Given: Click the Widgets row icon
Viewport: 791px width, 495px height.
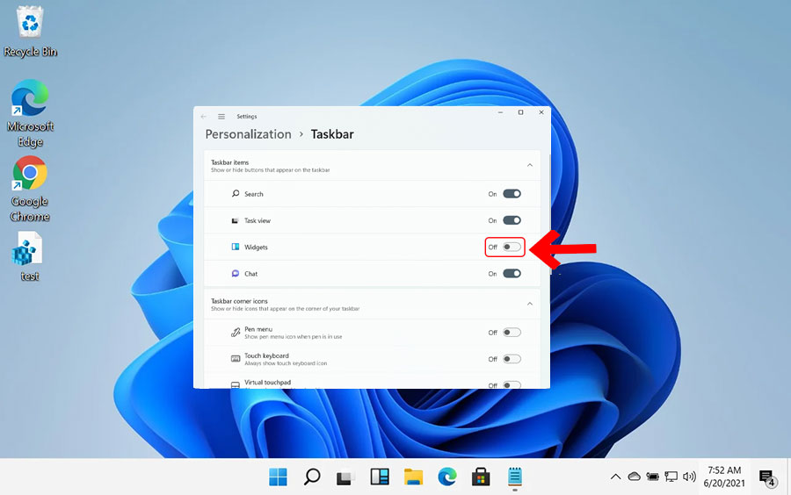Looking at the screenshot, I should click(235, 247).
